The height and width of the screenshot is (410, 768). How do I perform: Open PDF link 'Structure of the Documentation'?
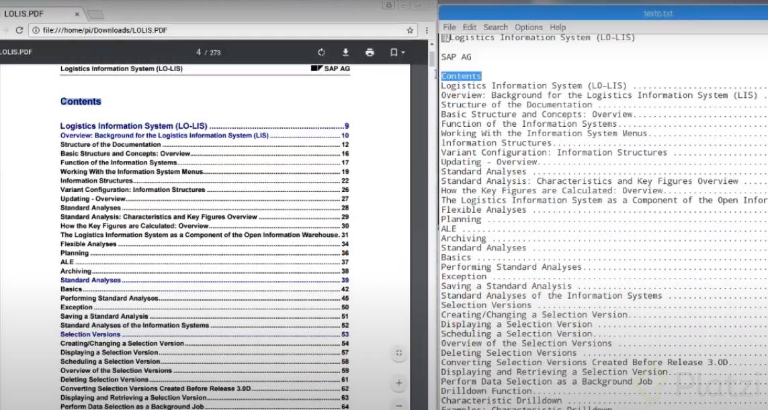(x=204, y=145)
